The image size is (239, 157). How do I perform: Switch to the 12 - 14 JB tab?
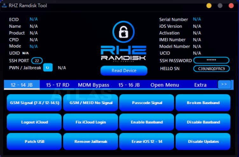tap(22, 85)
